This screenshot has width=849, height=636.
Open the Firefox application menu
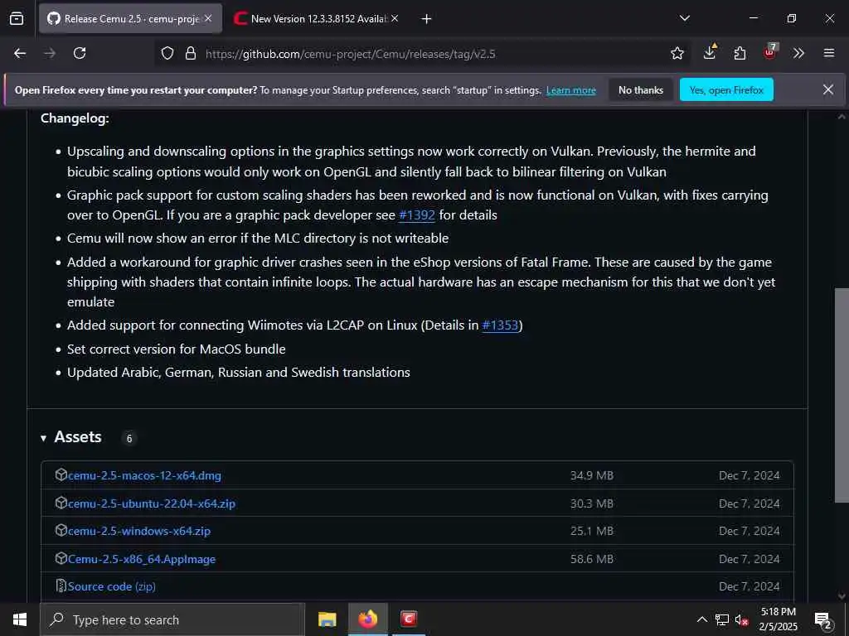(828, 53)
